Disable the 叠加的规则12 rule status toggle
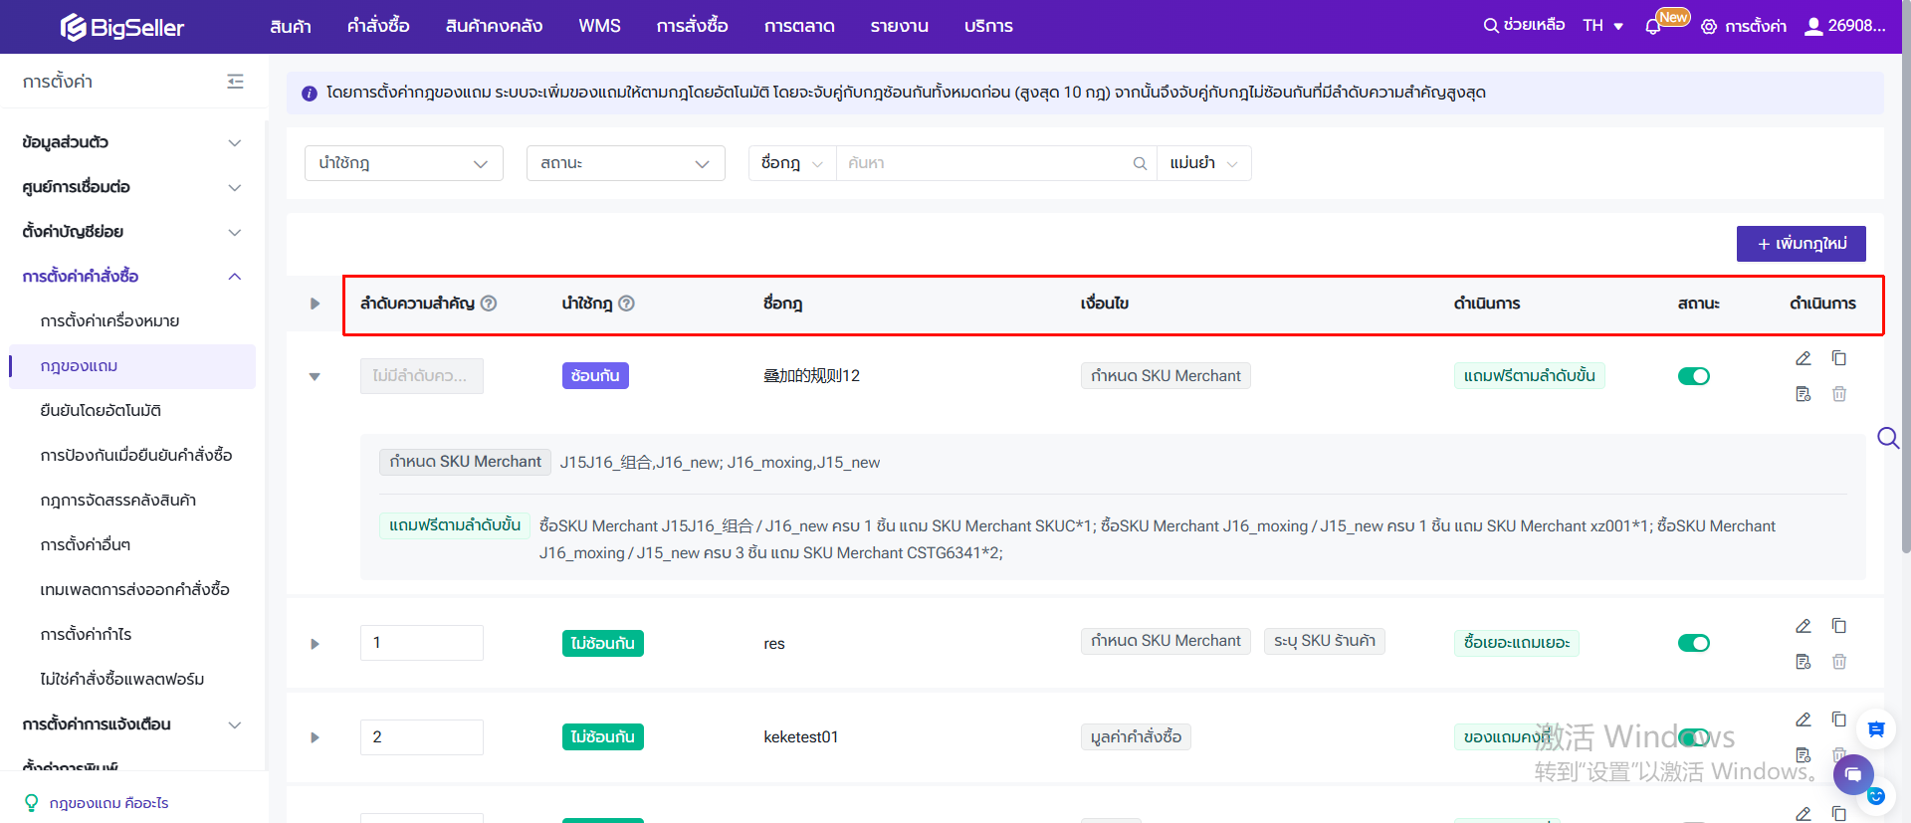 (1693, 376)
